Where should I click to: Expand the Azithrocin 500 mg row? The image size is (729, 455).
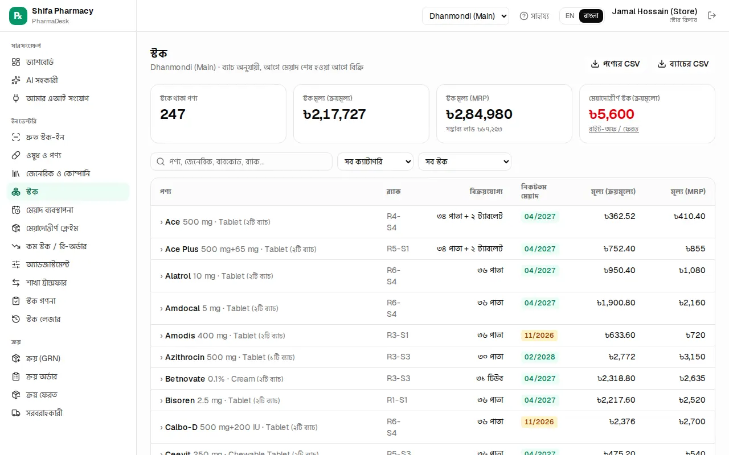coord(433,357)
